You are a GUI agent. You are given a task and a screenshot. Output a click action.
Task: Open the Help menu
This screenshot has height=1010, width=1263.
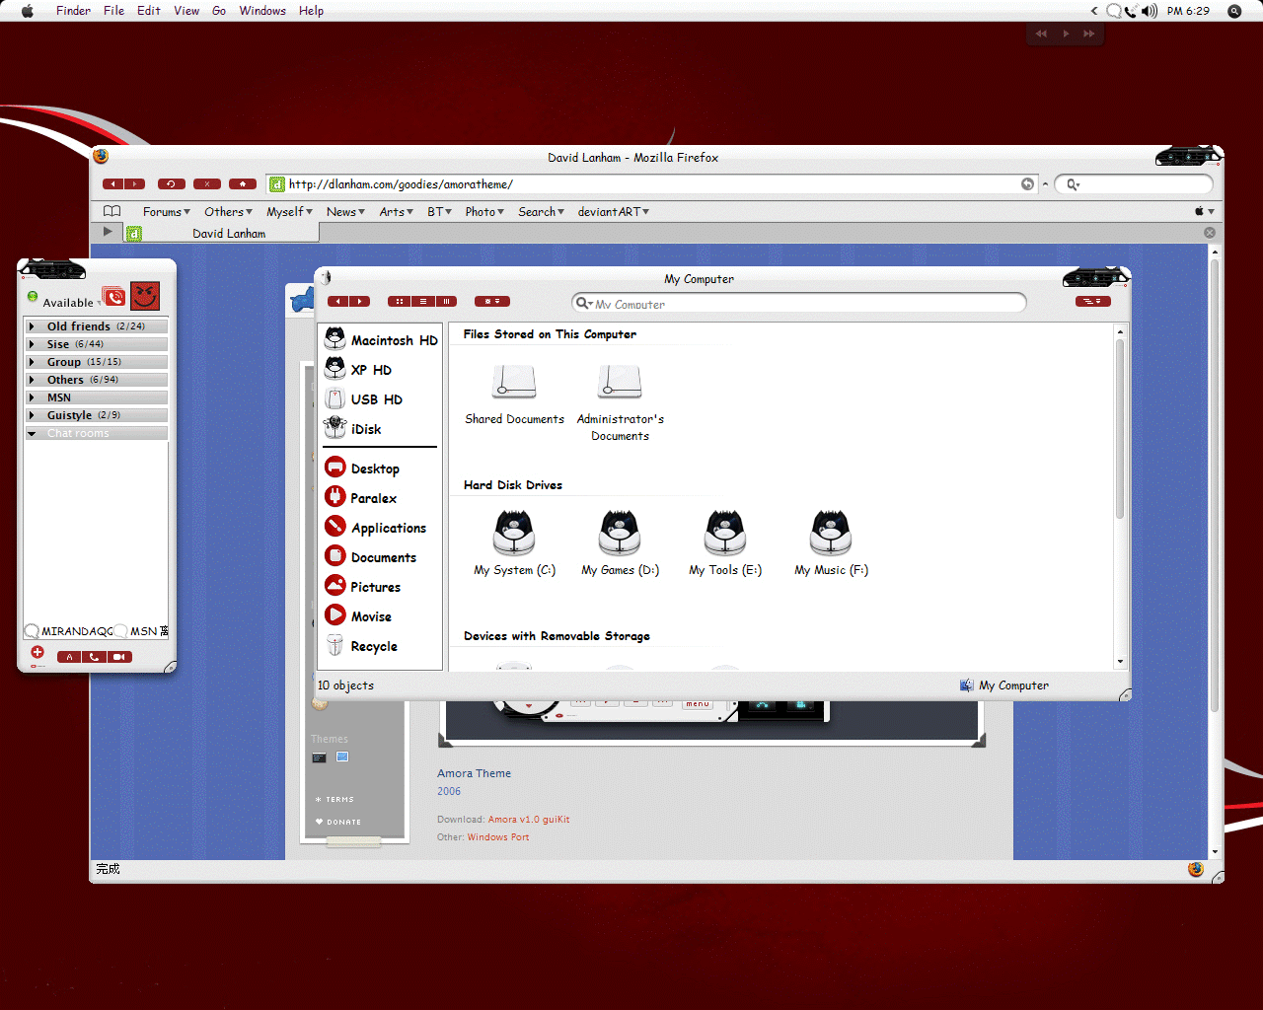(x=312, y=11)
